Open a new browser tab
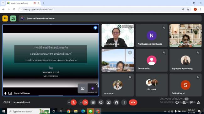The height and width of the screenshot is (114, 204). click(44, 3)
